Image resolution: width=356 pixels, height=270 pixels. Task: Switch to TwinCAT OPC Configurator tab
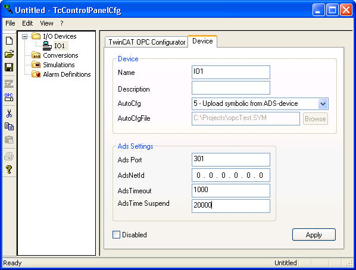(x=146, y=42)
